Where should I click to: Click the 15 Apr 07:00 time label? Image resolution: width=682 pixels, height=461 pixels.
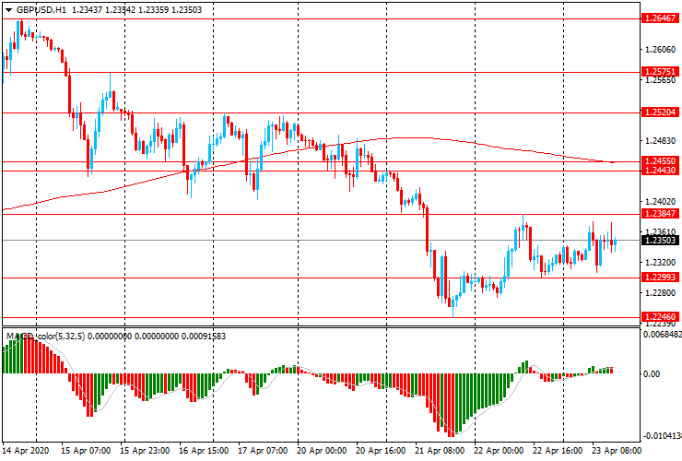pos(85,451)
